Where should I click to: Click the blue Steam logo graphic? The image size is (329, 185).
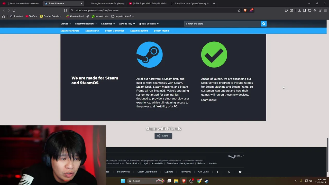pos(149,54)
